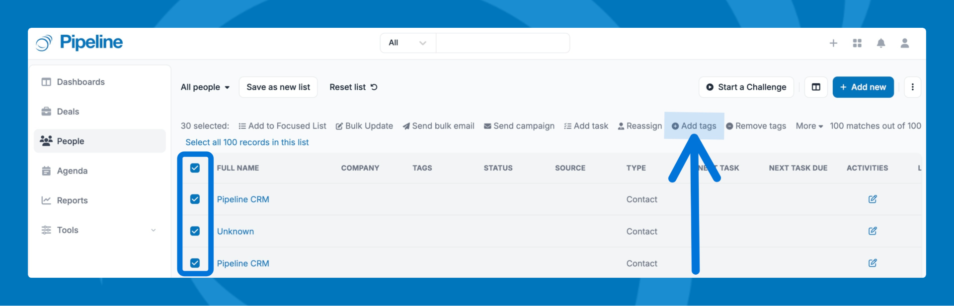Select all 100 records in this list
The width and height of the screenshot is (954, 306).
point(247,142)
